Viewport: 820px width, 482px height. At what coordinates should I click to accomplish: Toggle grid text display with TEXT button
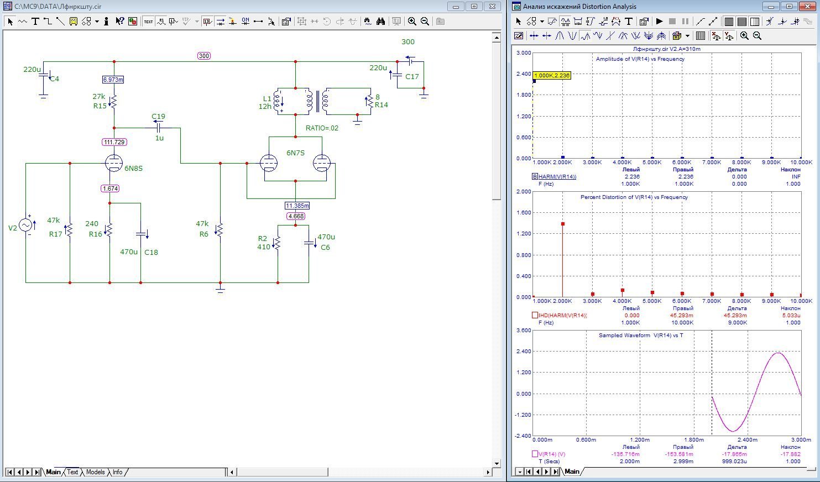coord(148,22)
